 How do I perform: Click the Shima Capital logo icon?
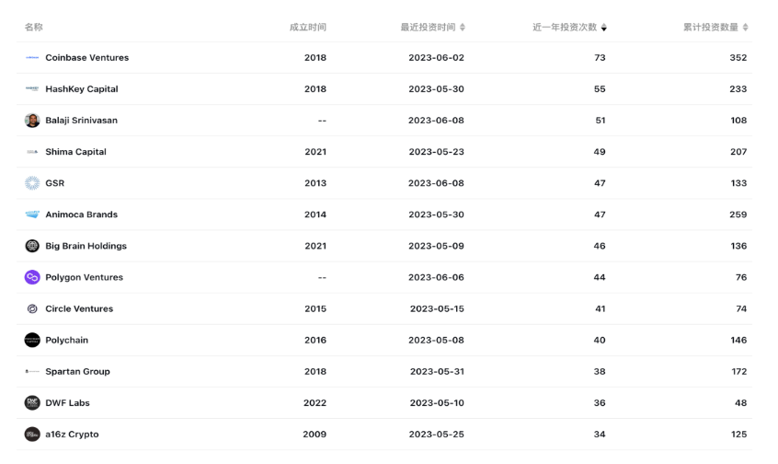[32, 152]
